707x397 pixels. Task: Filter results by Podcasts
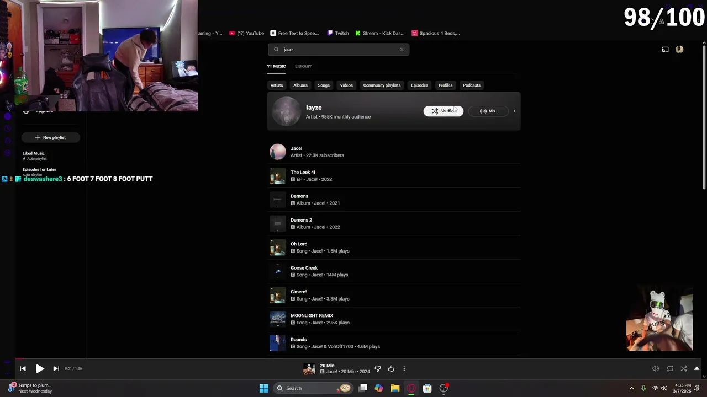click(x=472, y=85)
